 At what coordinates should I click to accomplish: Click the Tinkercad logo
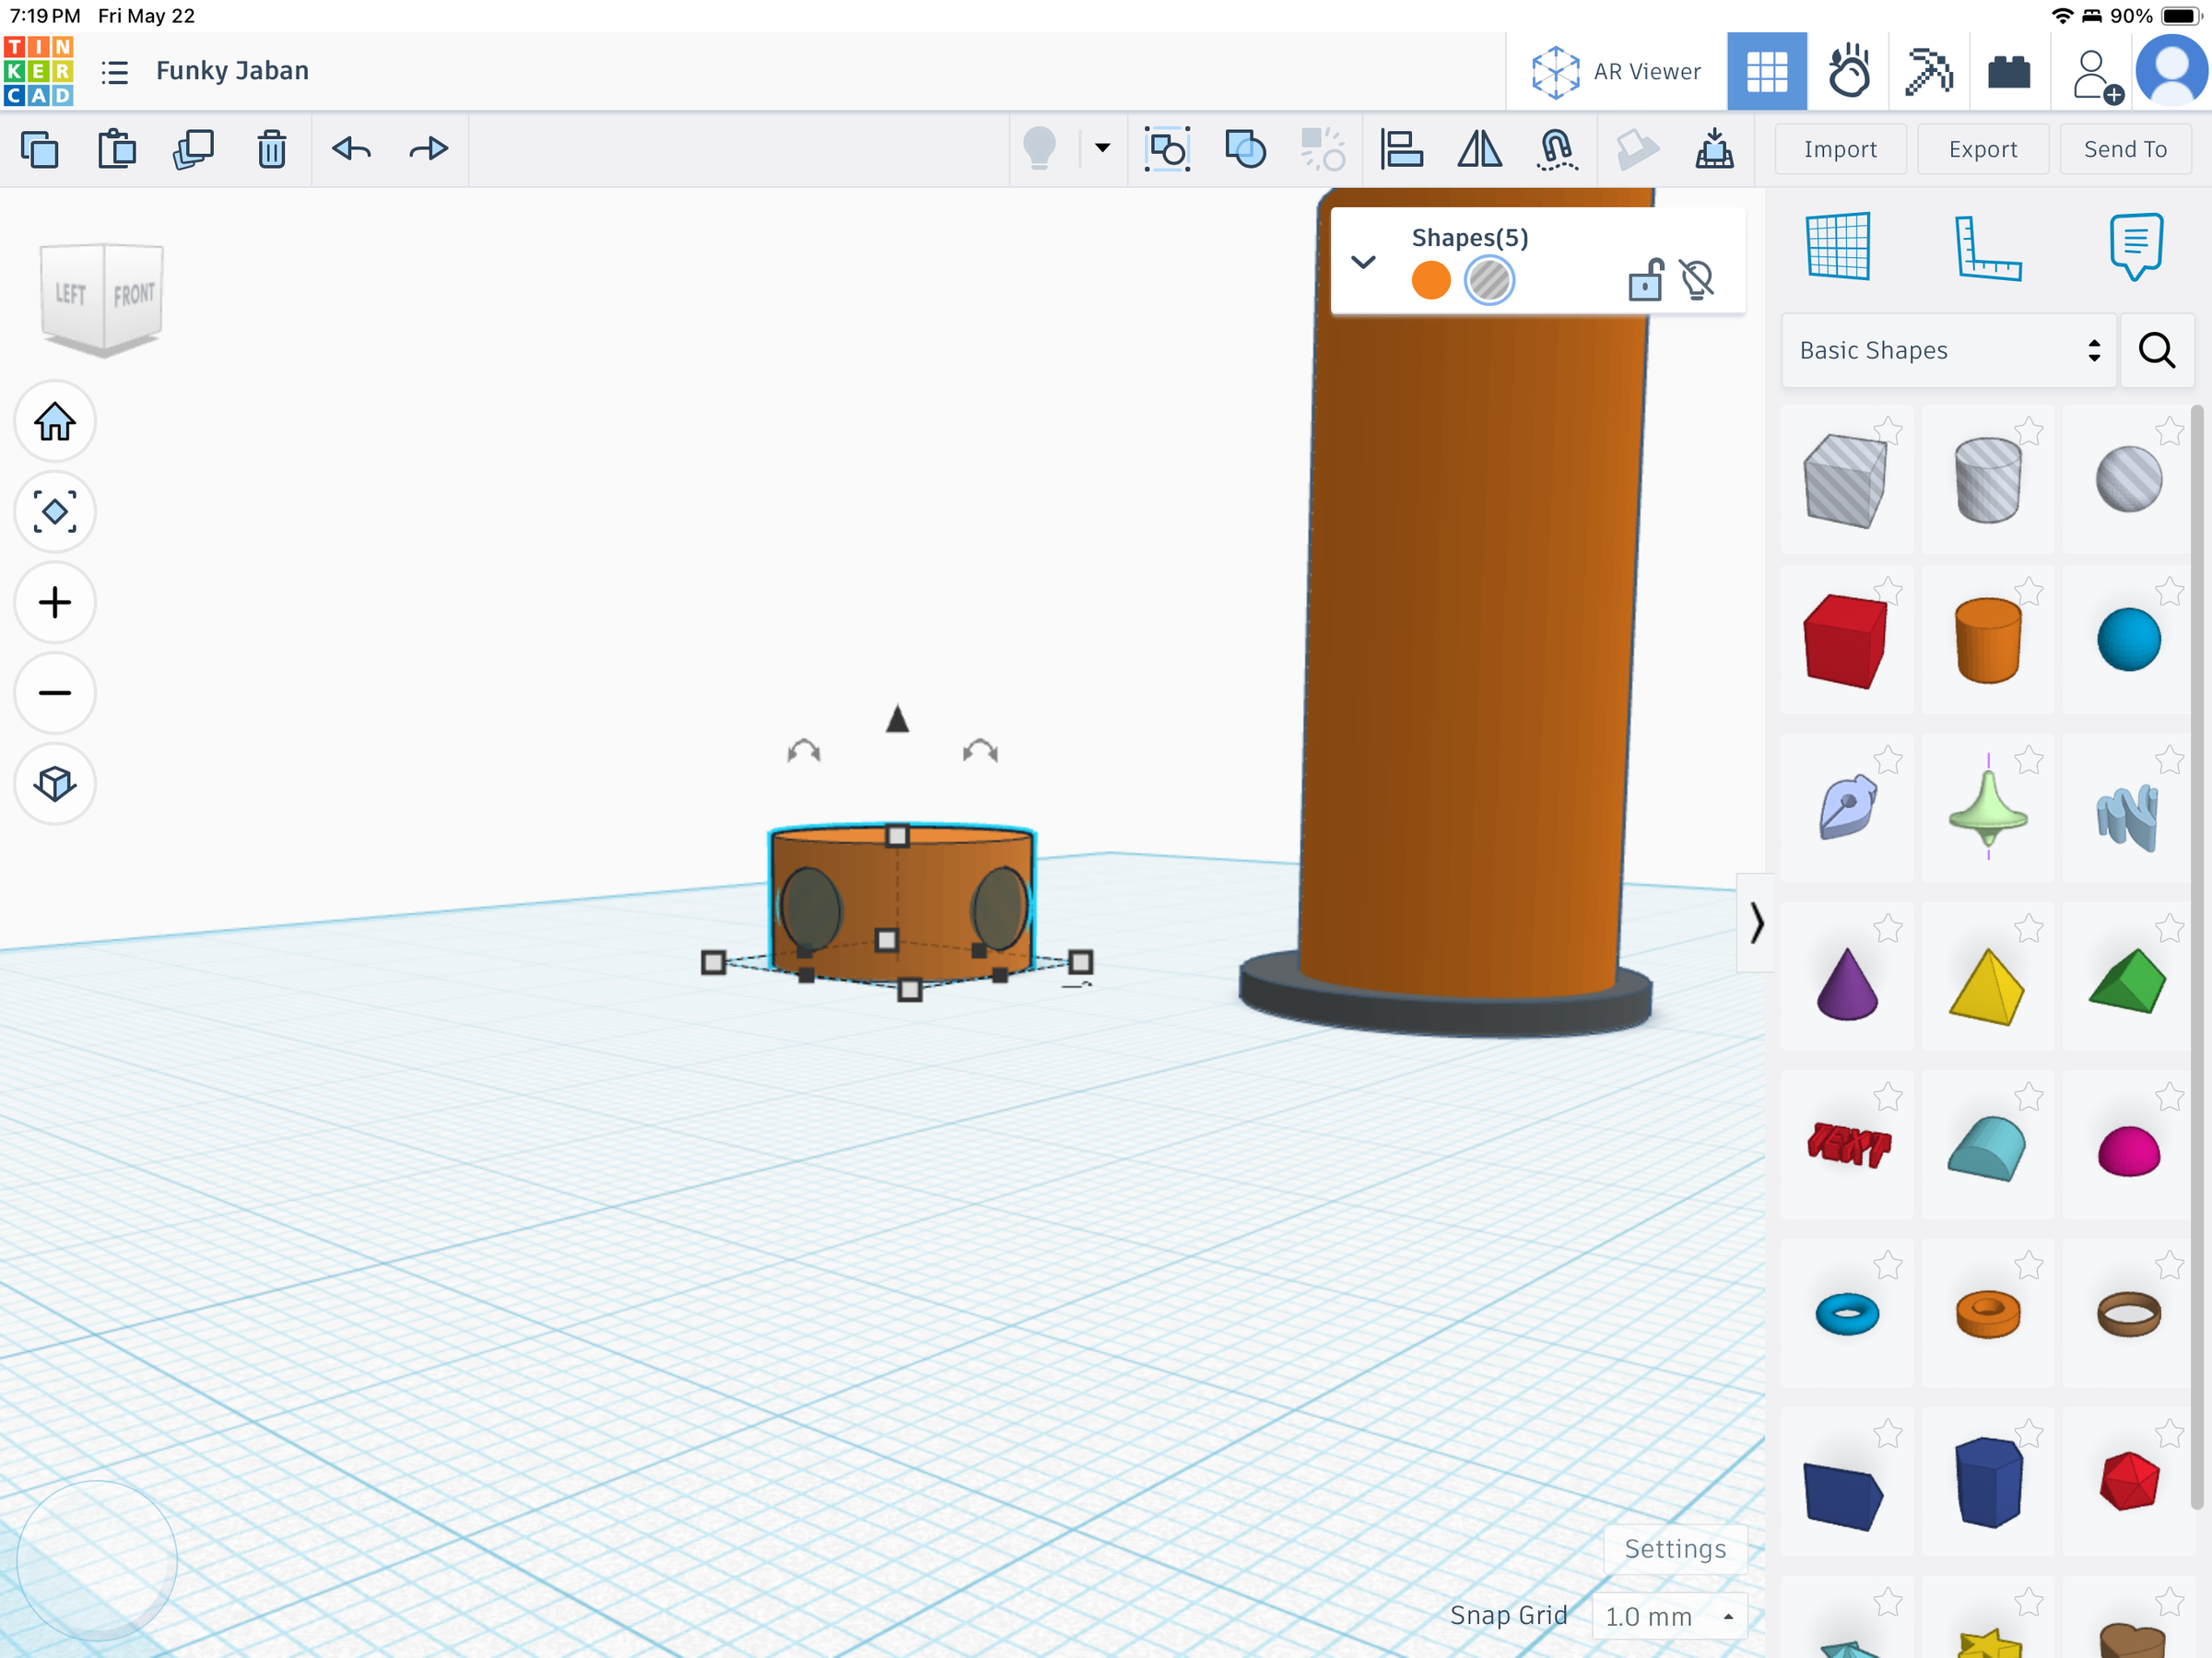pos(38,71)
